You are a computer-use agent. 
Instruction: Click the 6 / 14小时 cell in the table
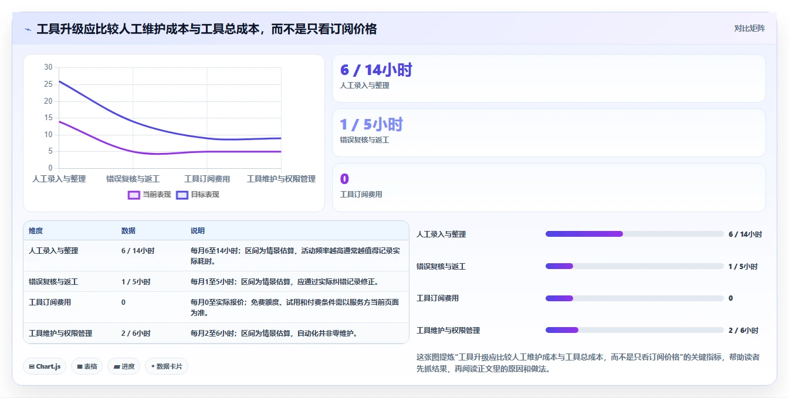coord(138,251)
